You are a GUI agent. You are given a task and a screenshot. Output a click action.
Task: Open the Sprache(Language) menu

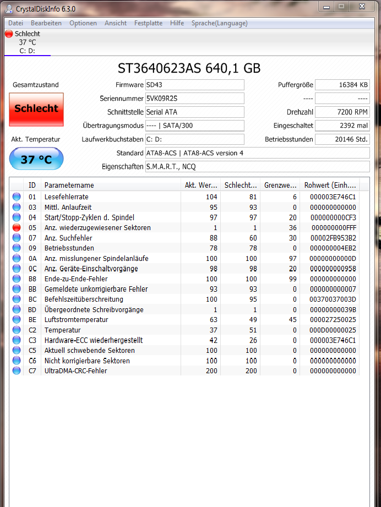(219, 23)
